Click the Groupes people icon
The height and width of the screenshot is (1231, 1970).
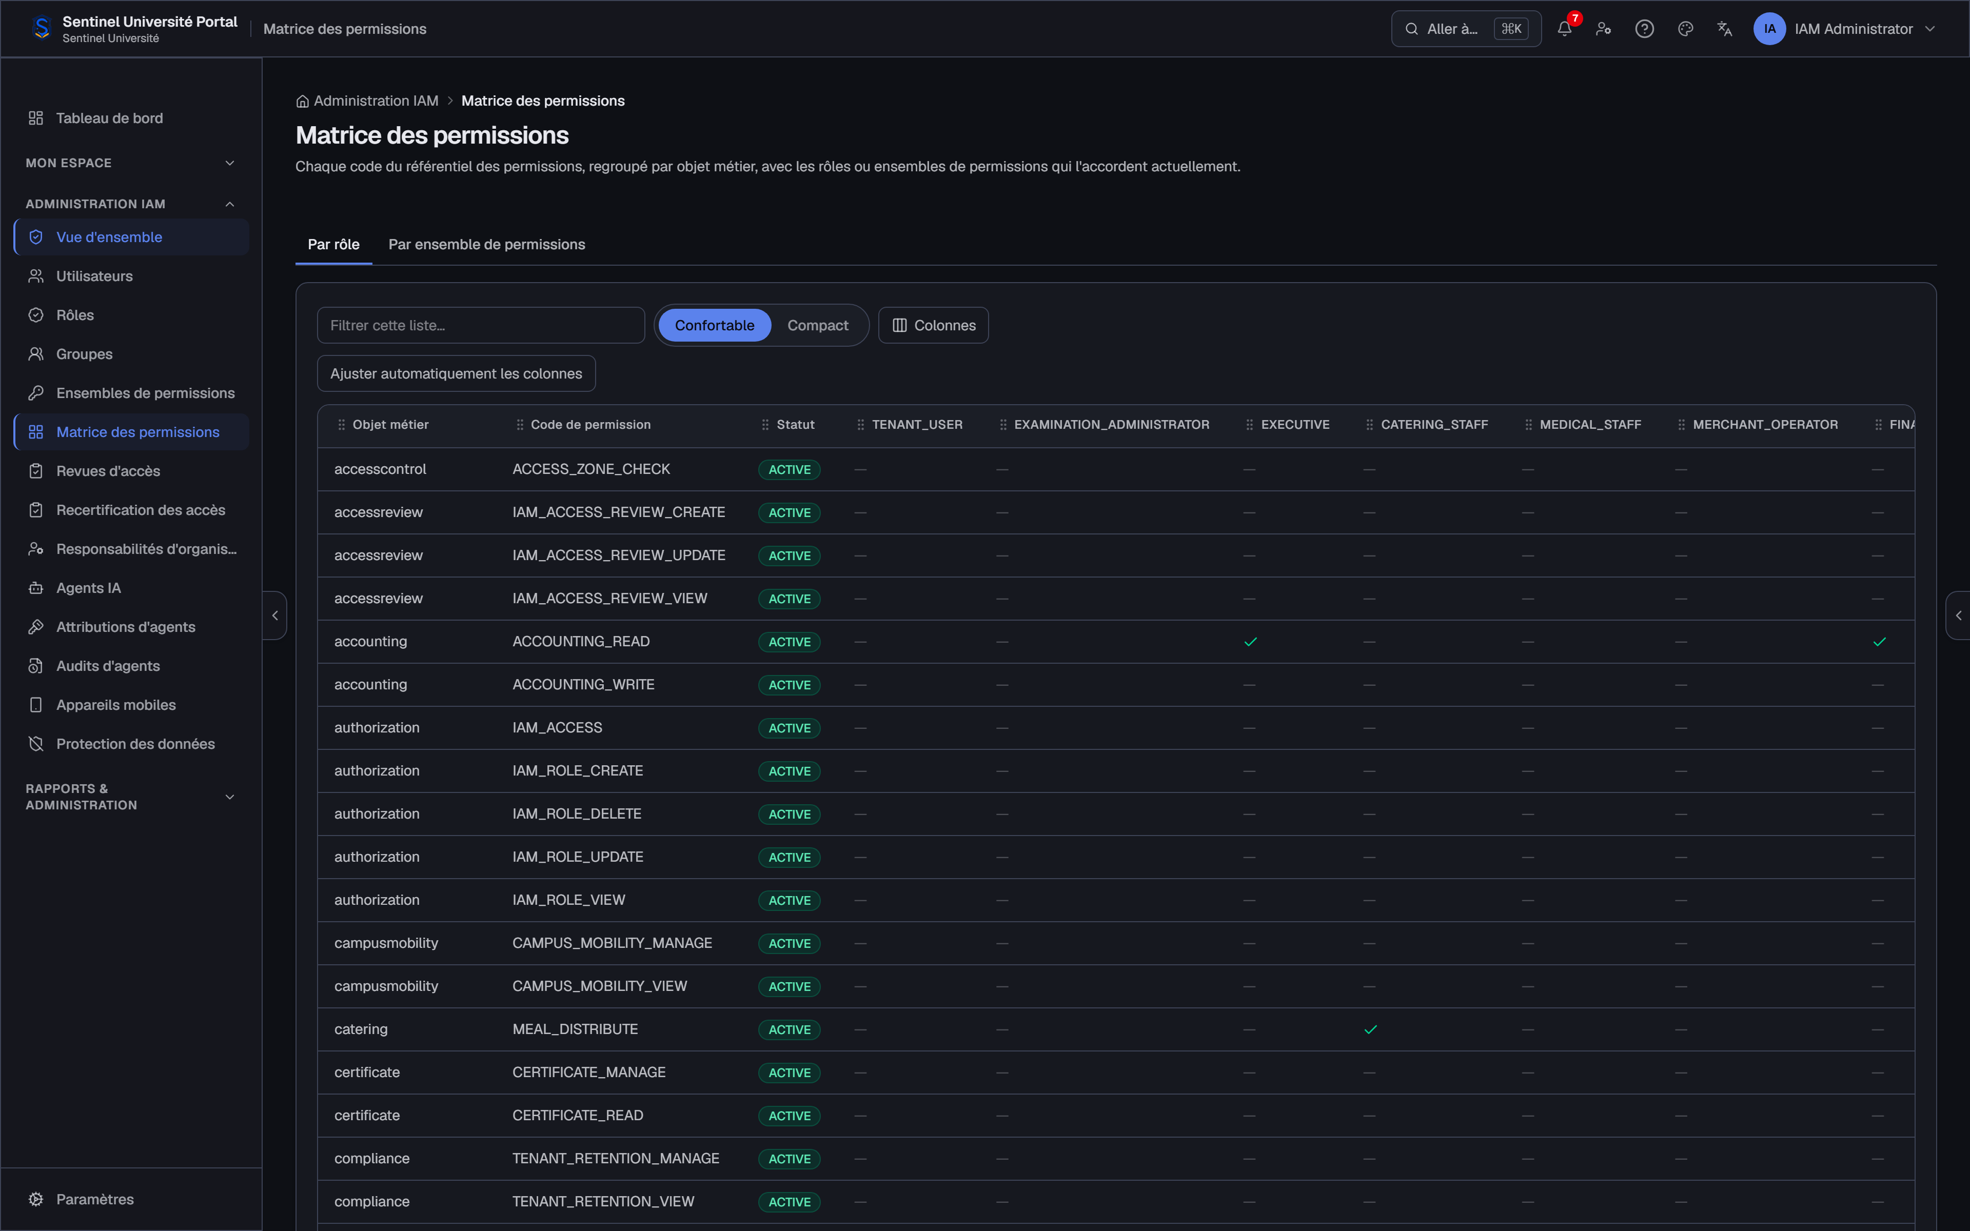[x=36, y=354]
